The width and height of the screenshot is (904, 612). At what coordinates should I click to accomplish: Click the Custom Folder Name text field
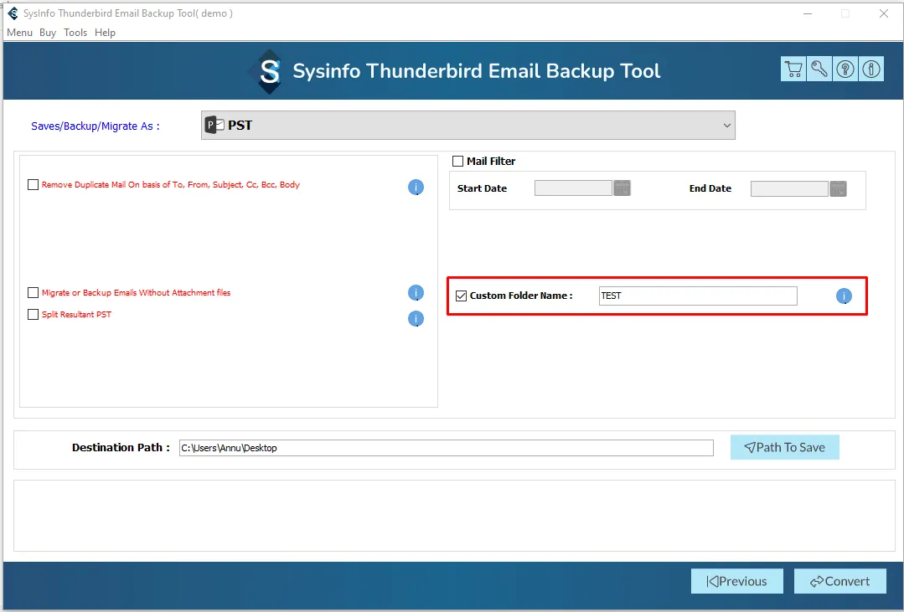[698, 296]
